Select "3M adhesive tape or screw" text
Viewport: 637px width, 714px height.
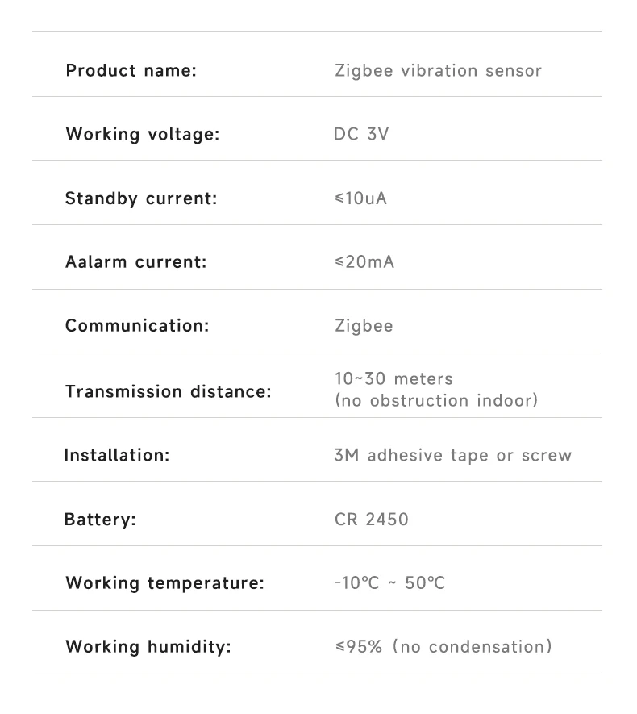point(452,455)
